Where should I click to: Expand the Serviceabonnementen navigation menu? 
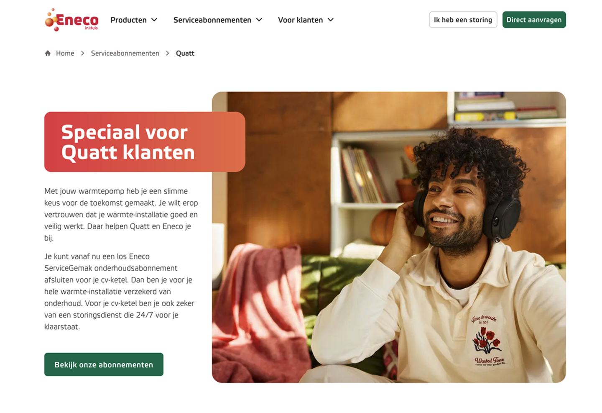[218, 20]
